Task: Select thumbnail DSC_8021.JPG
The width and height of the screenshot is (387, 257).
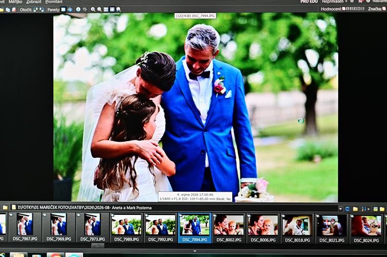Action: (331, 228)
